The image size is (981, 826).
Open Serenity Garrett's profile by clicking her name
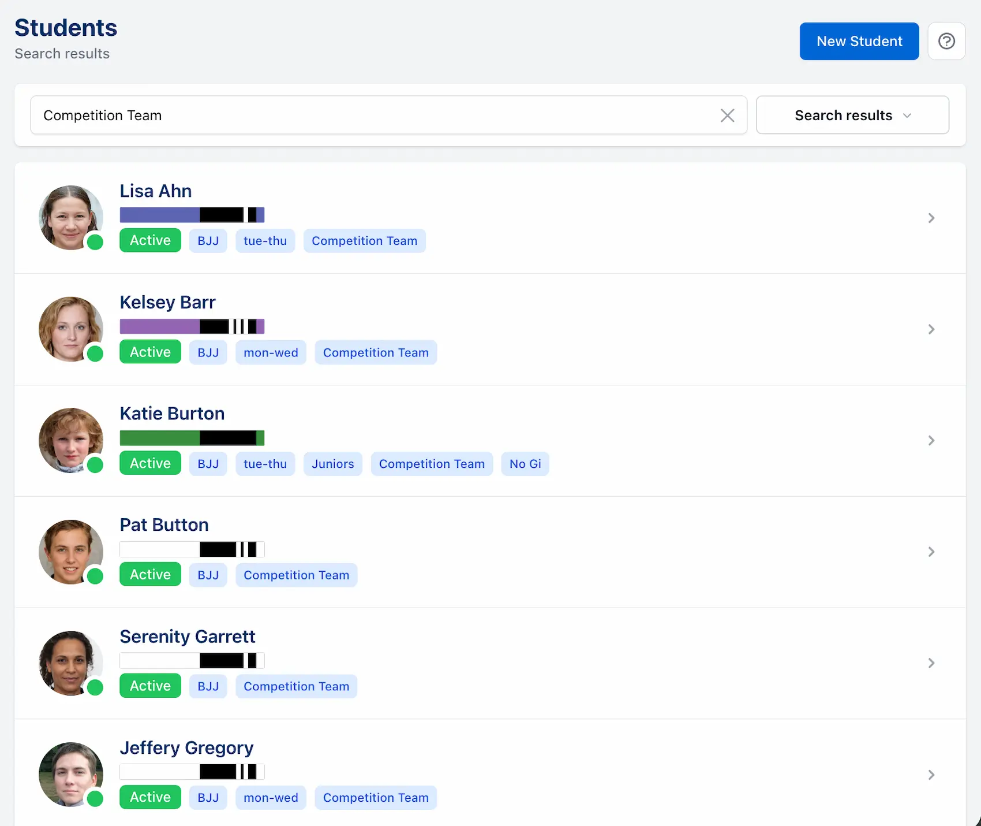[188, 636]
